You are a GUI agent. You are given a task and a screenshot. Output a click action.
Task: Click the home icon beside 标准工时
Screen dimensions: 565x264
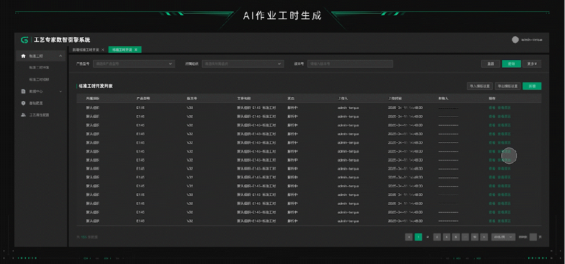tap(23, 56)
